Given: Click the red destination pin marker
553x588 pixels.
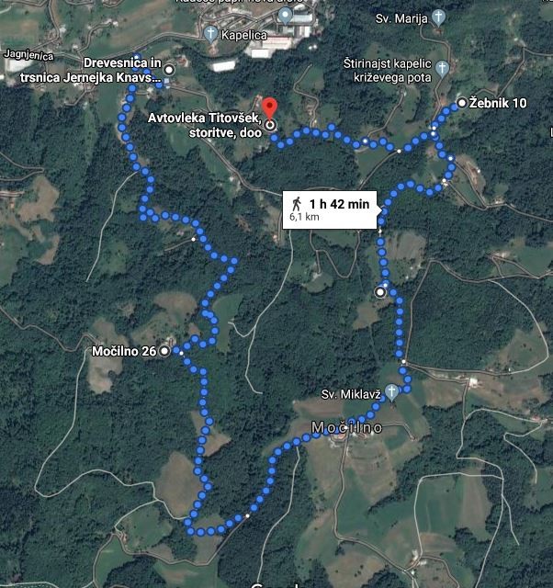Looking at the screenshot, I should tap(269, 108).
